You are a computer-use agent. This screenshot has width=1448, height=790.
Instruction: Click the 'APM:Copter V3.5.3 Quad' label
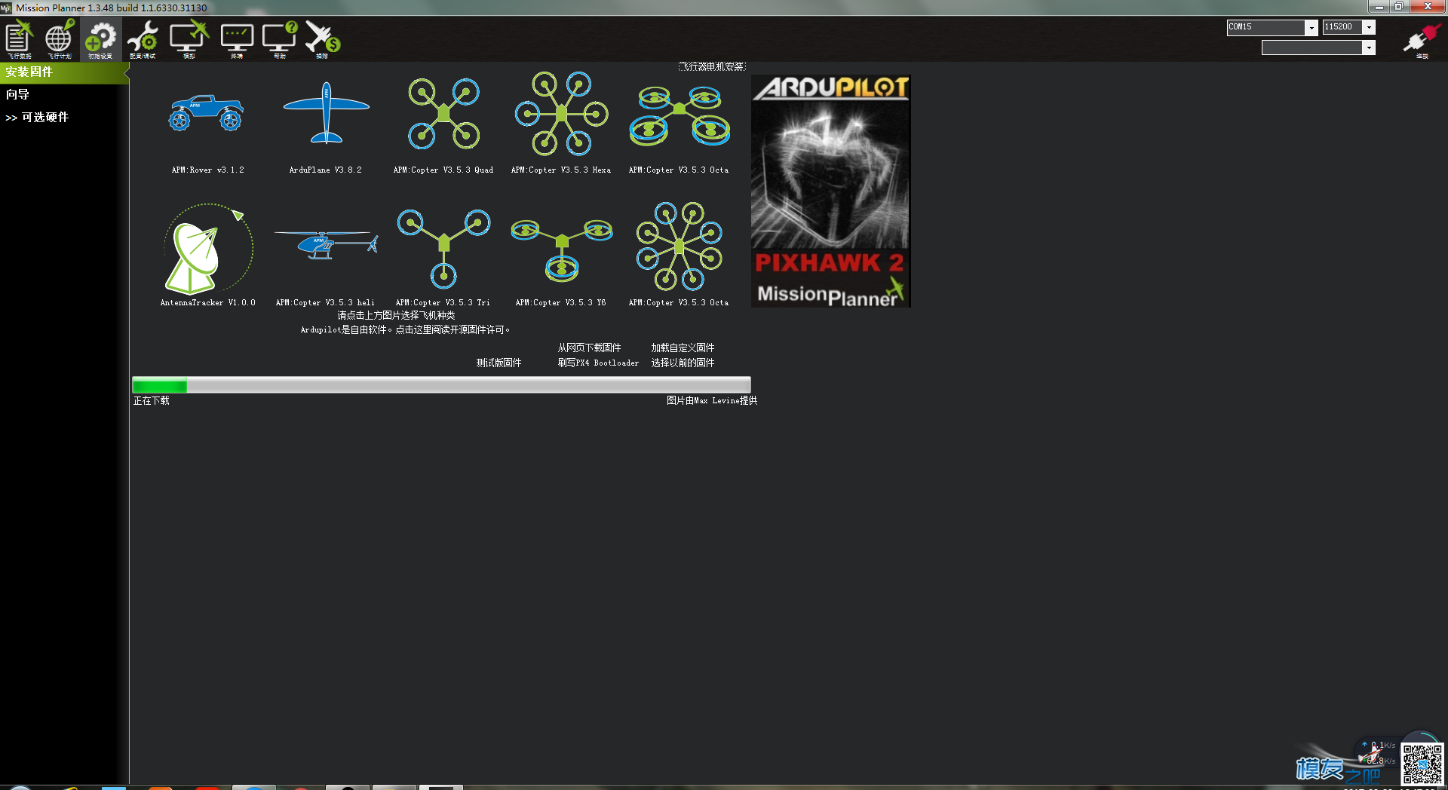[x=443, y=170]
